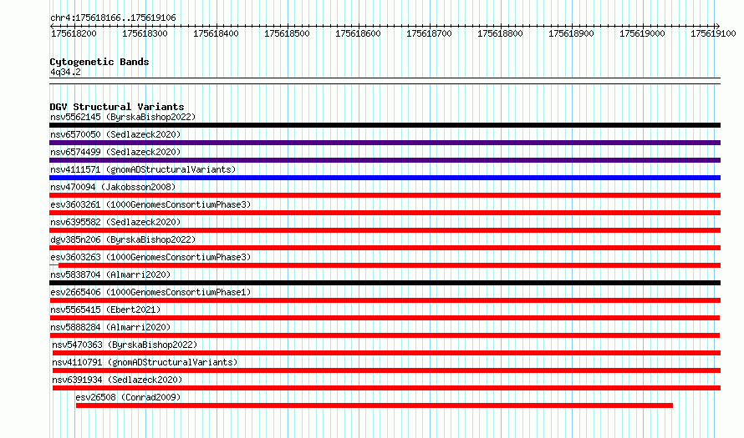This screenshot has height=438, width=744.
Task: Open the nsv5565415 (Ebert2021) label
Action: [x=105, y=310]
